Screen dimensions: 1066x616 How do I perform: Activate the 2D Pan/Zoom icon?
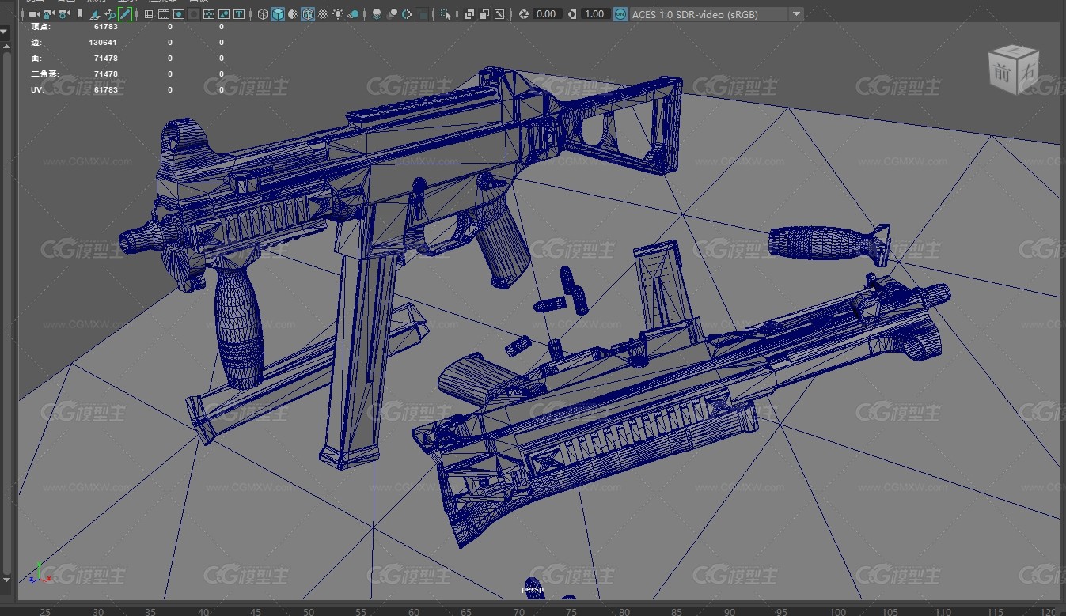(x=110, y=14)
